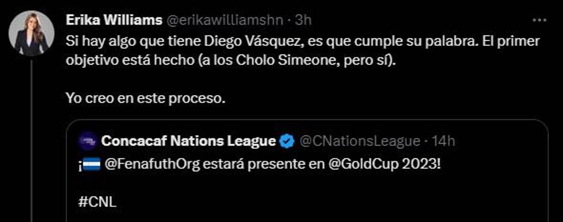Click the thread connector line below the avatar
Viewport: 563px width, 222px height.
[x=31, y=141]
